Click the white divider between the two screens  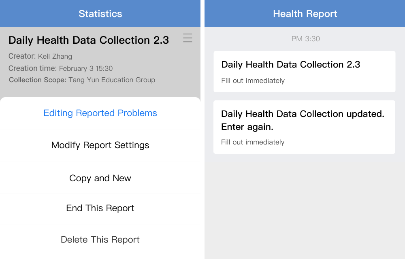[202, 129]
